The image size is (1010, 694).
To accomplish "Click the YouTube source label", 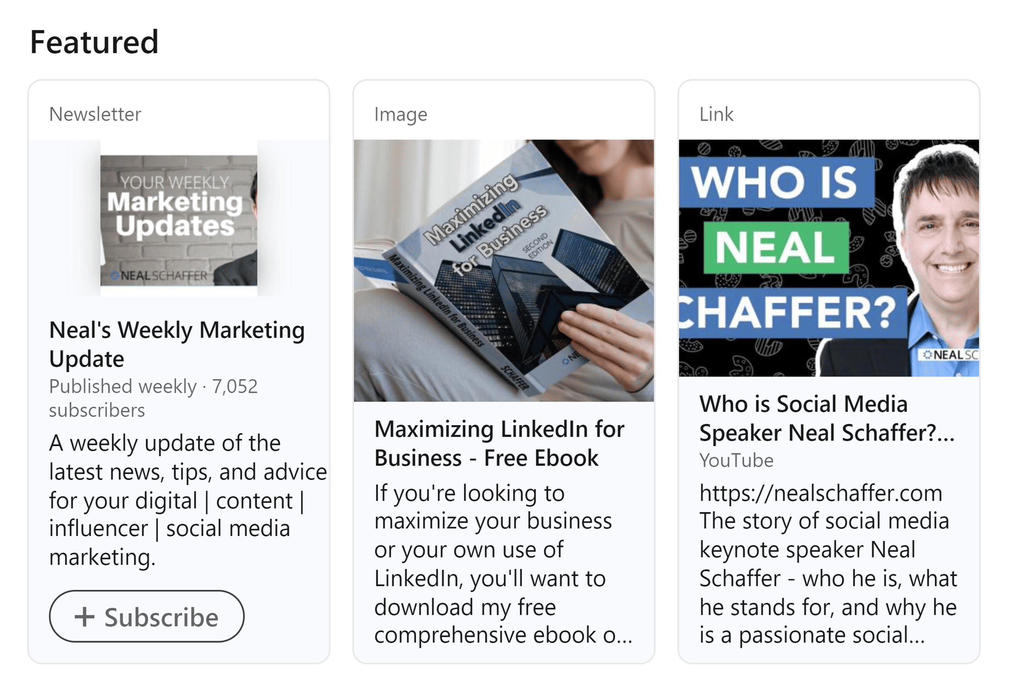I will 736,461.
